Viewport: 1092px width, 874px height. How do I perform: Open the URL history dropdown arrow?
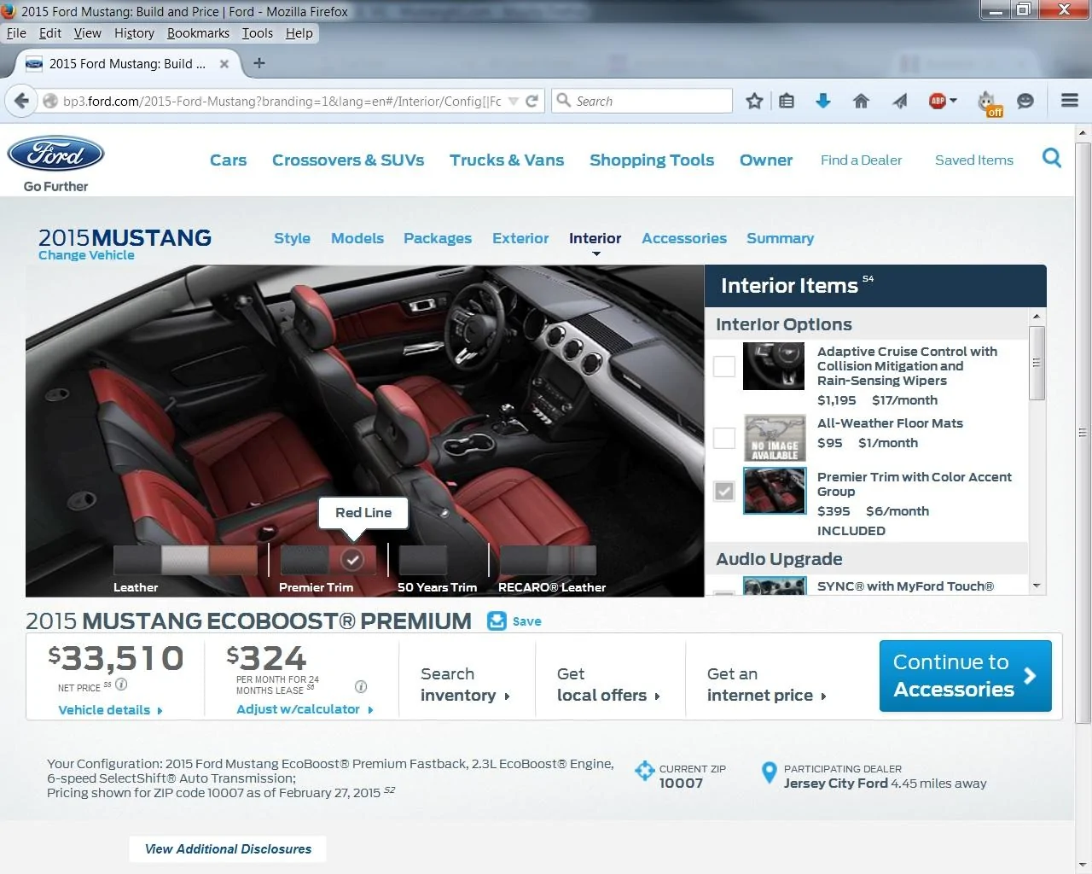[x=514, y=101]
